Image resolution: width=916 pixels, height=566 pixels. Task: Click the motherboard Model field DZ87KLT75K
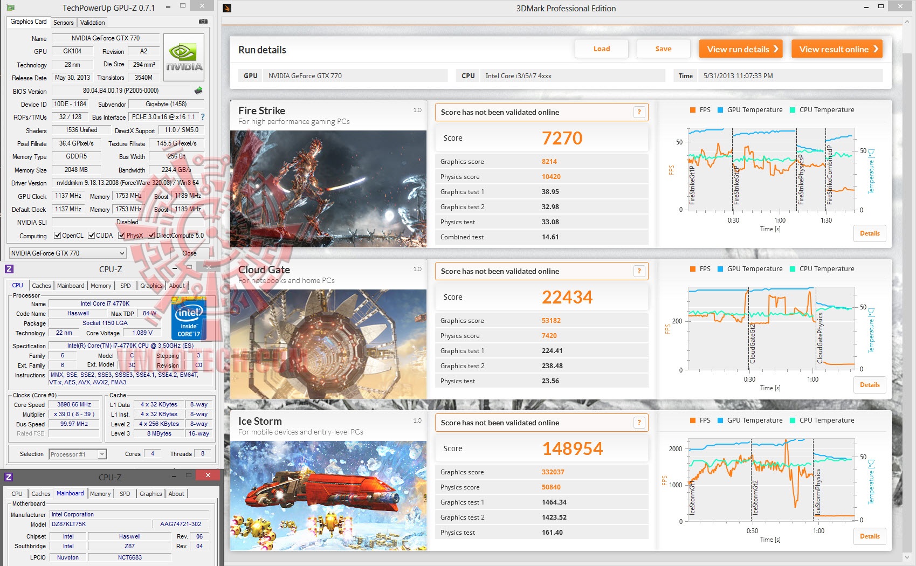pos(101,524)
